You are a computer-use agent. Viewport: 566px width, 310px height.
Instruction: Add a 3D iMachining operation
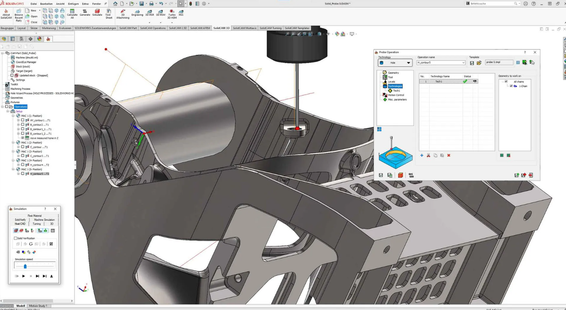(123, 14)
